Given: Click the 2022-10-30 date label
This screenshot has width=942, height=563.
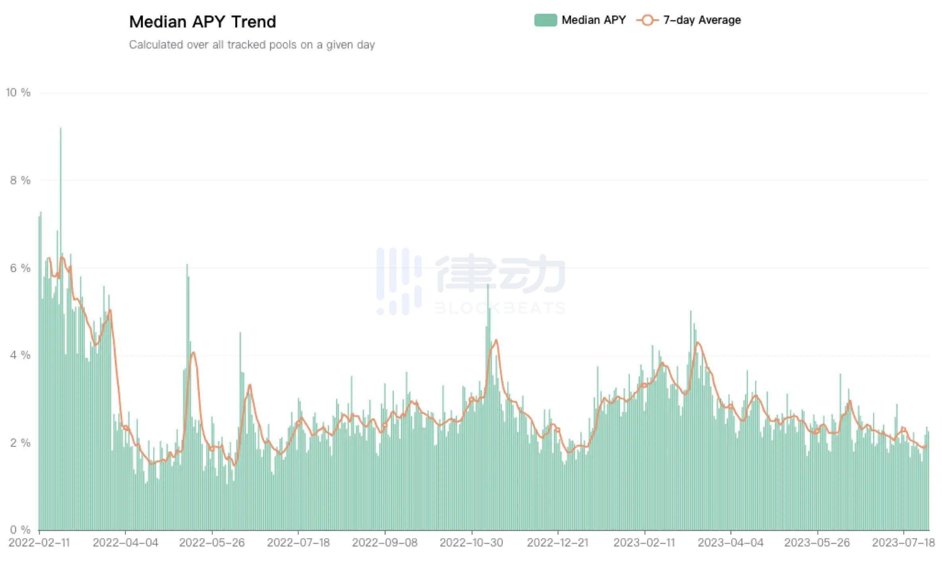Looking at the screenshot, I should click(x=471, y=543).
